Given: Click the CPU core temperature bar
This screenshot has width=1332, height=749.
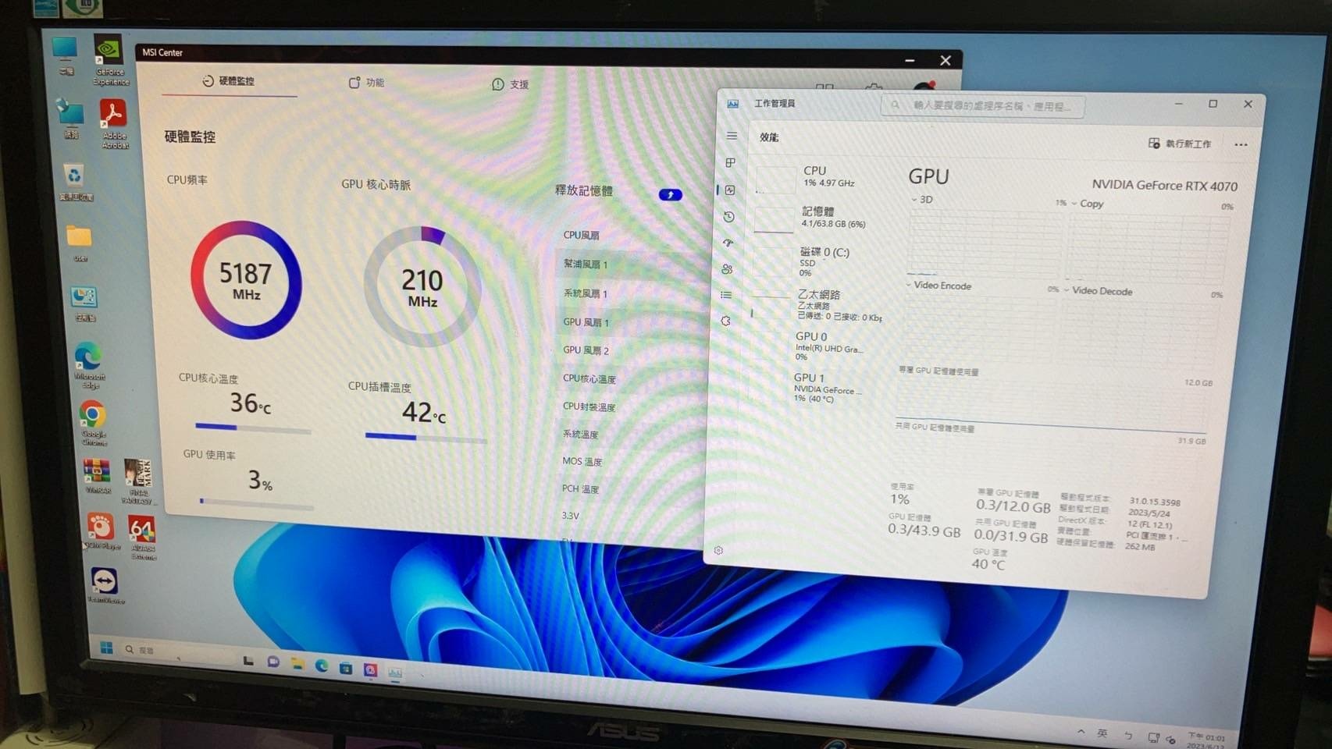Looking at the screenshot, I should 253,428.
